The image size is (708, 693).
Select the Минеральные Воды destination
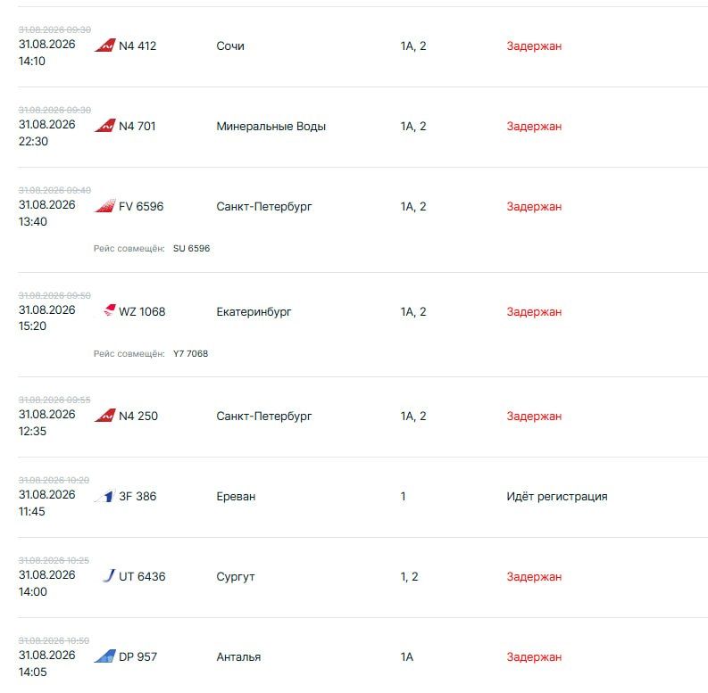pos(271,127)
